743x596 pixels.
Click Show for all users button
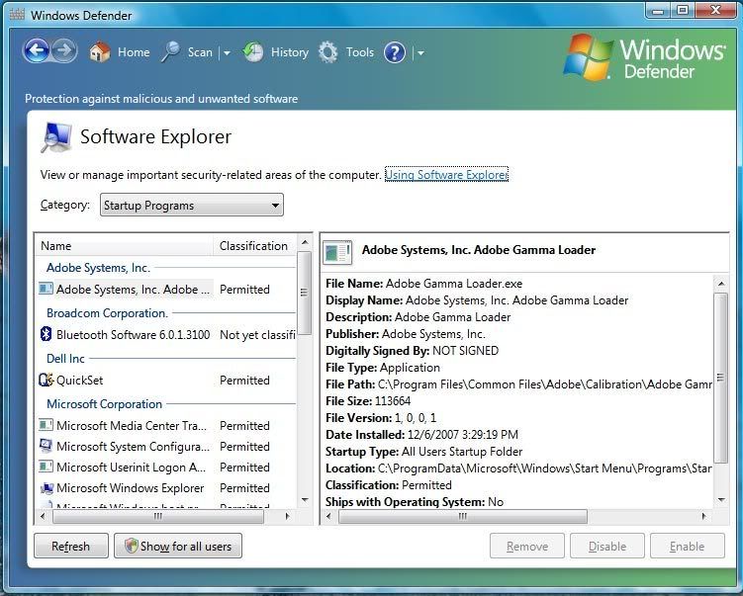click(x=177, y=547)
